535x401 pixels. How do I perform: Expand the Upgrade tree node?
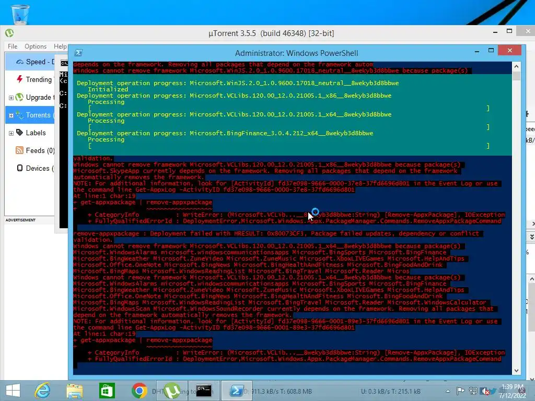click(x=11, y=98)
